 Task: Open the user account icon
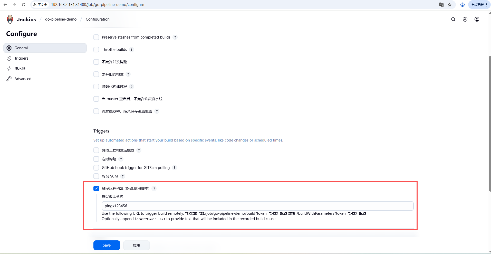(477, 19)
